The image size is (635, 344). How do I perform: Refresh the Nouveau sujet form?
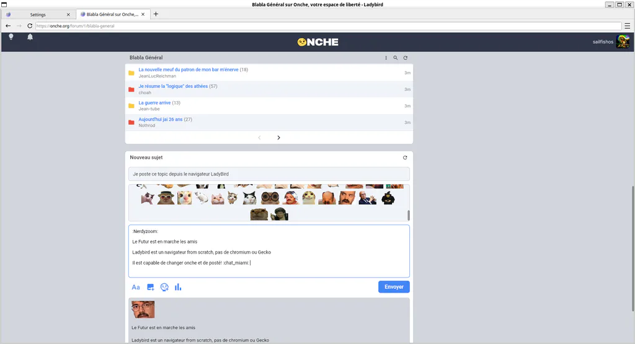tap(405, 157)
